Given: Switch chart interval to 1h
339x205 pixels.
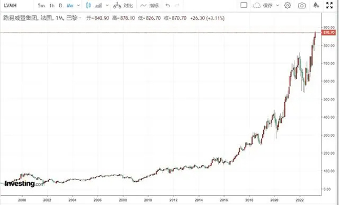Looking at the screenshot, I should tap(52, 6).
